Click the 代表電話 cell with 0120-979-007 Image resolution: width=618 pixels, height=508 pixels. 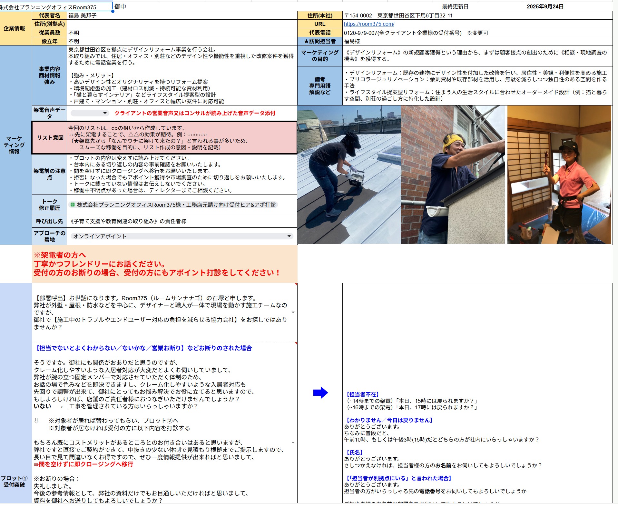[x=477, y=33]
